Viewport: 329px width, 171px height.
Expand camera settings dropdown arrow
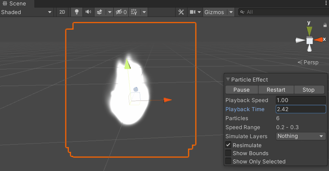[199, 12]
